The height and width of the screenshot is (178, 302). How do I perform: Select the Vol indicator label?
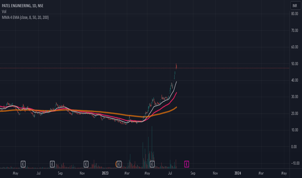(x=4, y=12)
